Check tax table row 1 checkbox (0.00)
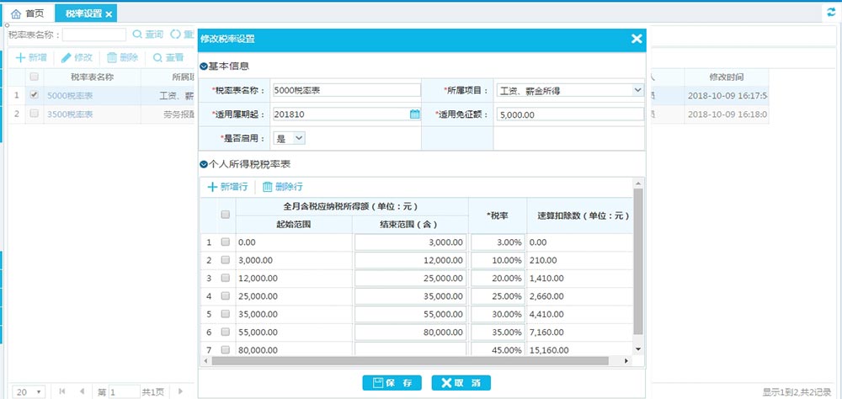 226,242
